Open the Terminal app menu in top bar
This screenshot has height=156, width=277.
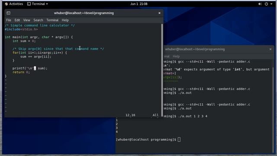38,4
